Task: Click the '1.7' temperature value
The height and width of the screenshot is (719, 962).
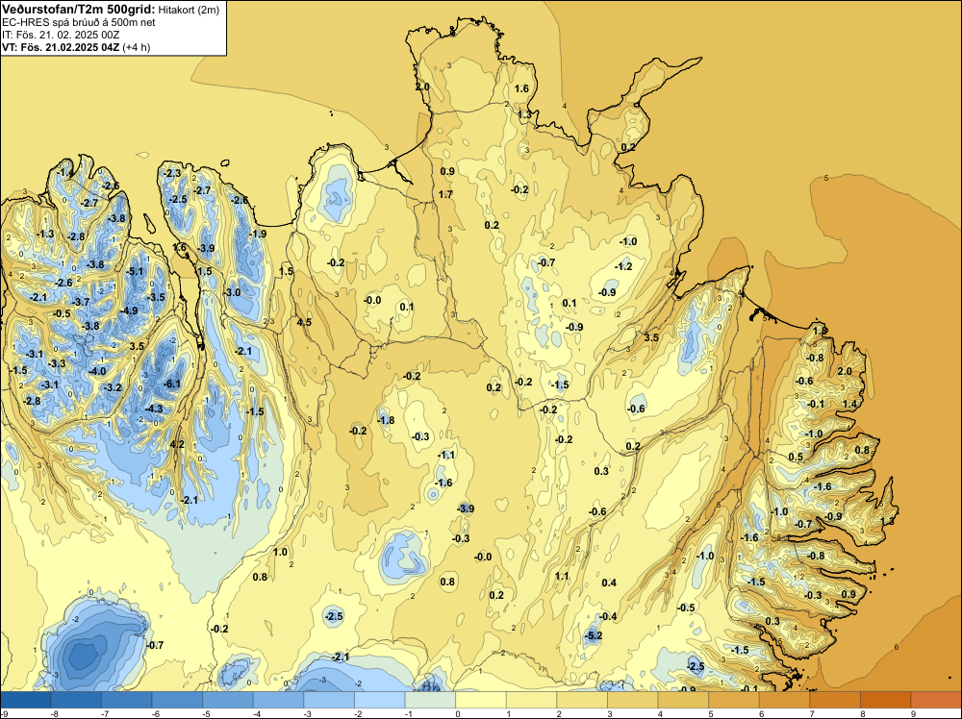Action: pyautogui.click(x=446, y=194)
